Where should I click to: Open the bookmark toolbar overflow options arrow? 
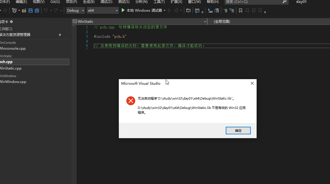tap(265, 12)
